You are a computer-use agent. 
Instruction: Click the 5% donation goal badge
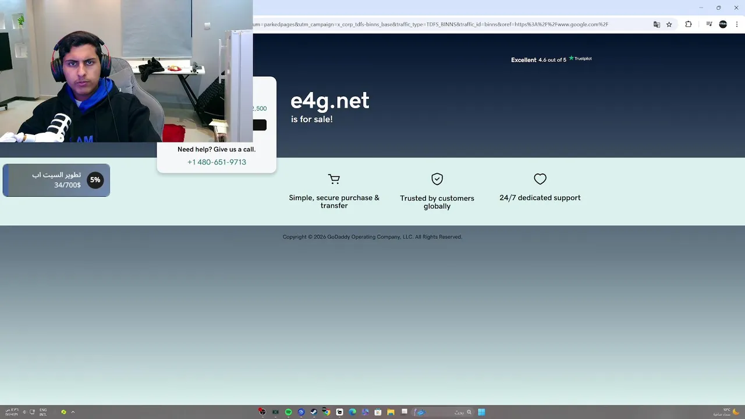(x=95, y=180)
